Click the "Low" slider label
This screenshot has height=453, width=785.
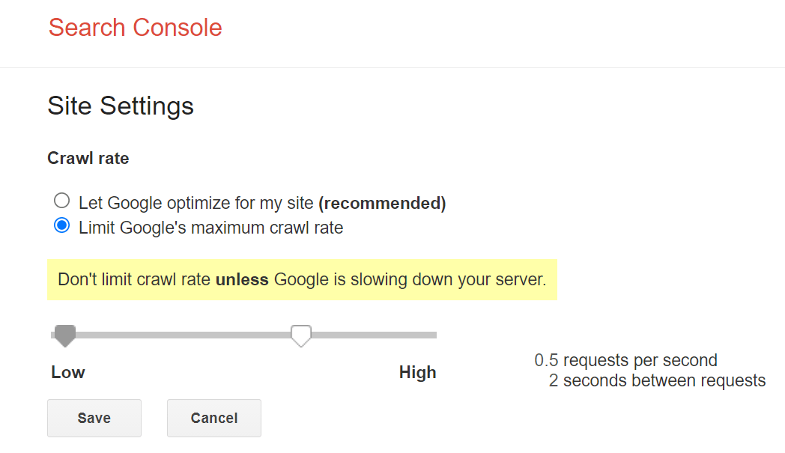pyautogui.click(x=67, y=372)
